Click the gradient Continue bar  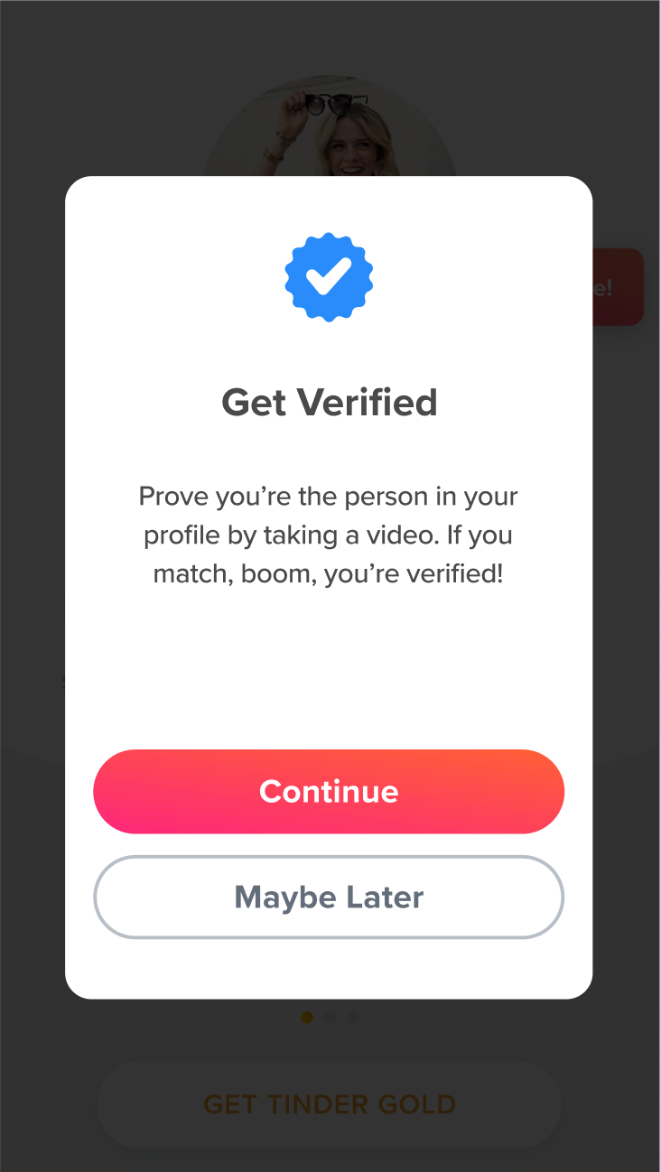pyautogui.click(x=329, y=791)
